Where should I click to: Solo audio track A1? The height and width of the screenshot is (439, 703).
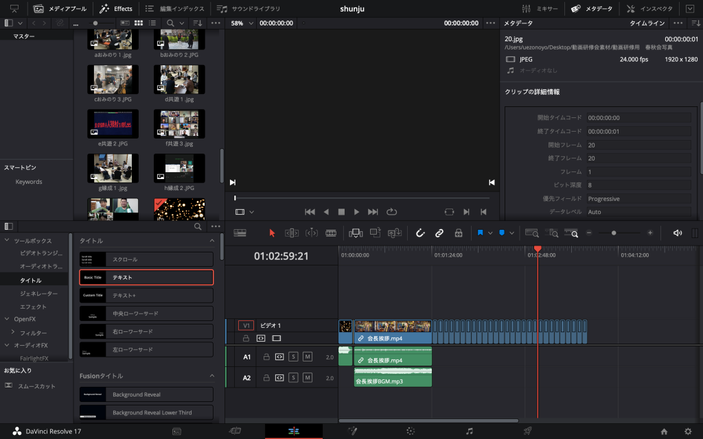tap(293, 357)
